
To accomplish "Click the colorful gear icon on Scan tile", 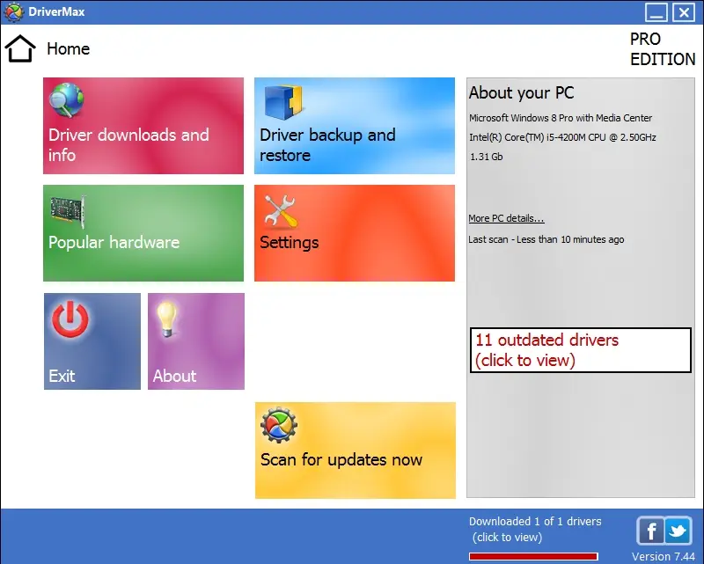I will (x=279, y=425).
